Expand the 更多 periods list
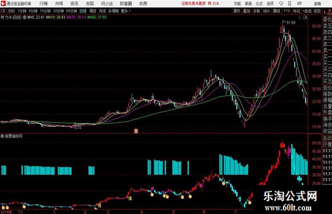The height and width of the screenshot is (214, 332). [126, 11]
